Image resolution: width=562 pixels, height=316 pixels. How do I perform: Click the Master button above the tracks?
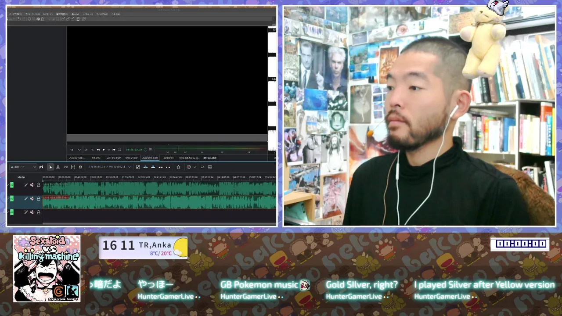pos(21,177)
